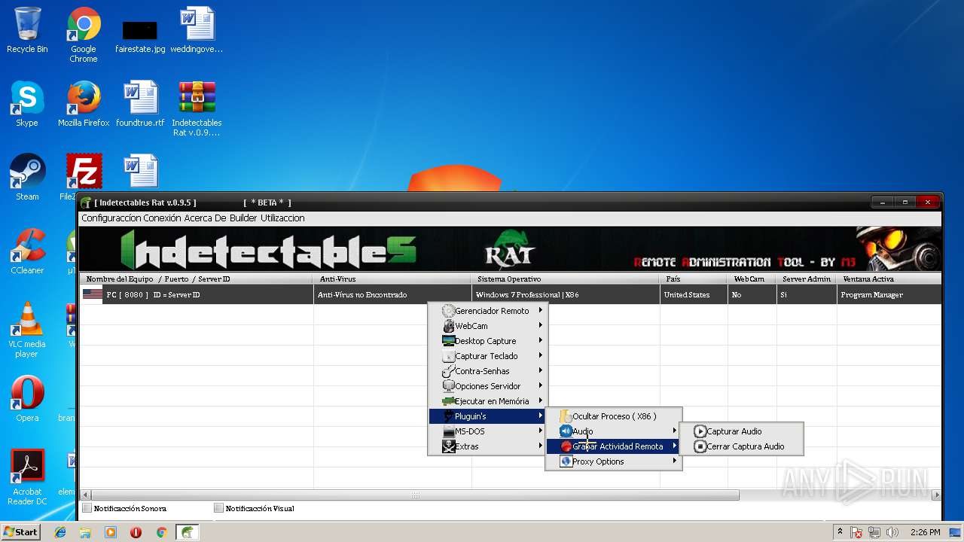The image size is (964, 542).
Task: Select the Acrobat Reader DC desktop icon
Action: click(x=27, y=477)
